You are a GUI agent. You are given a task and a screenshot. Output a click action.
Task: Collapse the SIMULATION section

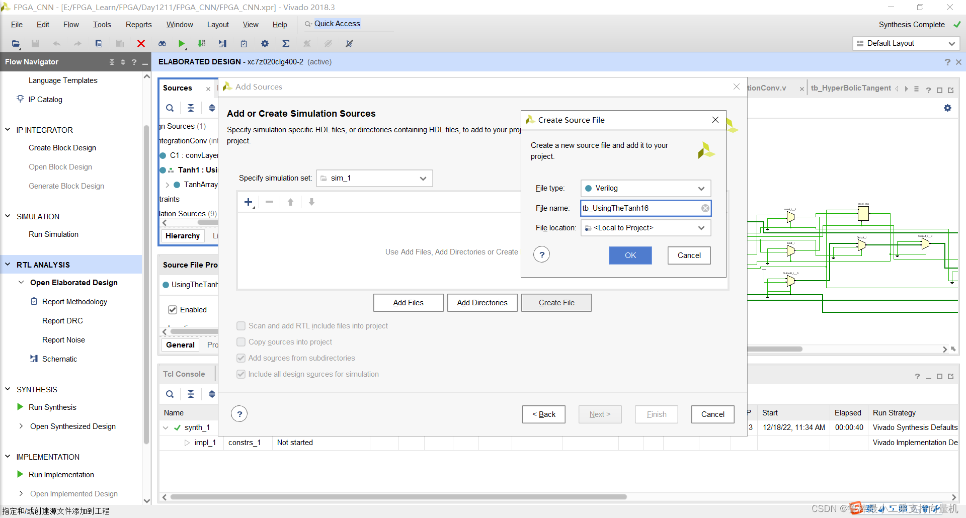(8, 216)
